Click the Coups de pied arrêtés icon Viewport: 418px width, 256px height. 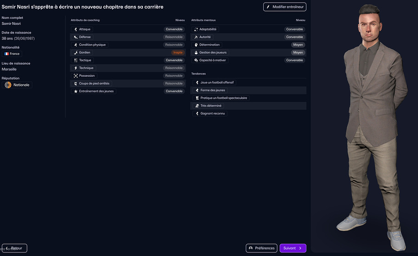[x=76, y=84]
